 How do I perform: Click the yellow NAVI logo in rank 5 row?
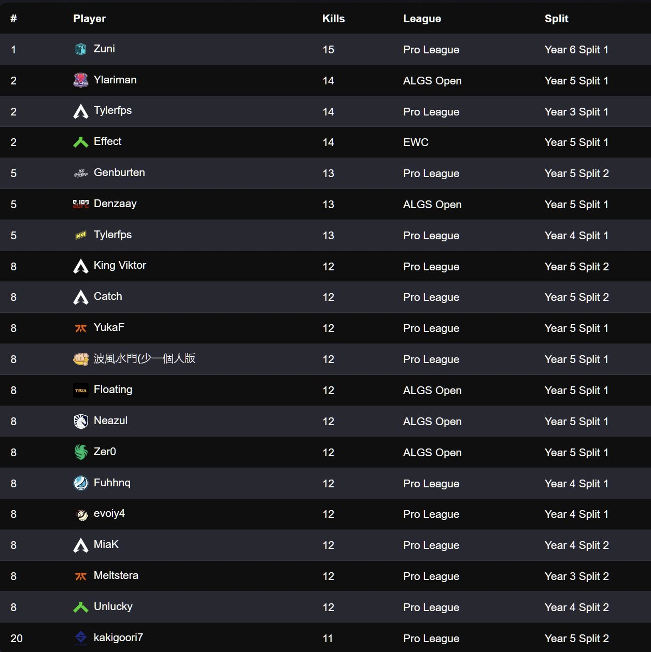81,235
